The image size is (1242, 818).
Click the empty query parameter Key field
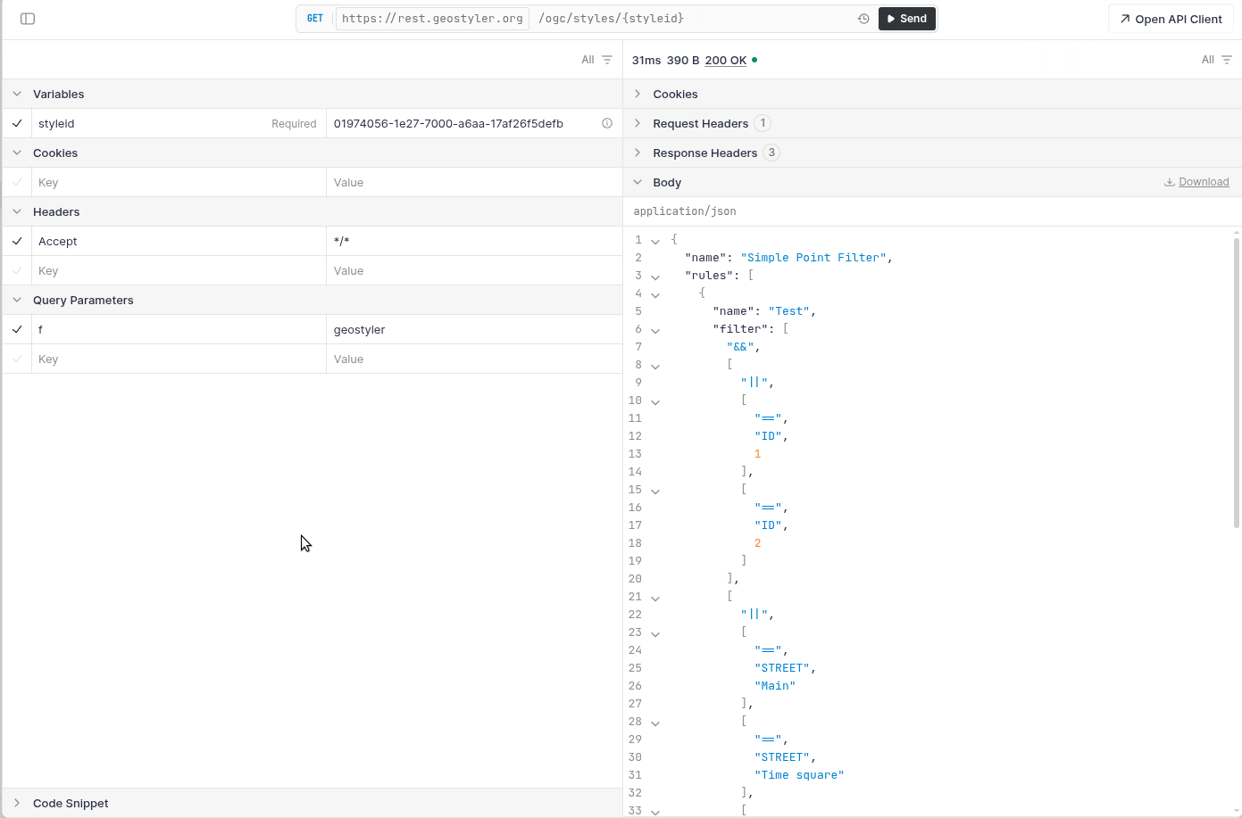point(179,359)
